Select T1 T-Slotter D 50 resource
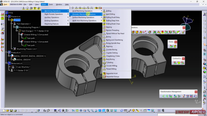207x116 pixels. (21, 70)
